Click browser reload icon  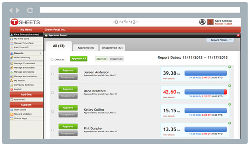pyautogui.click(x=30, y=10)
